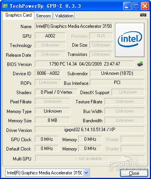Click the Release Date Unknown field
The height and width of the screenshot is (179, 151).
(x=50, y=54)
